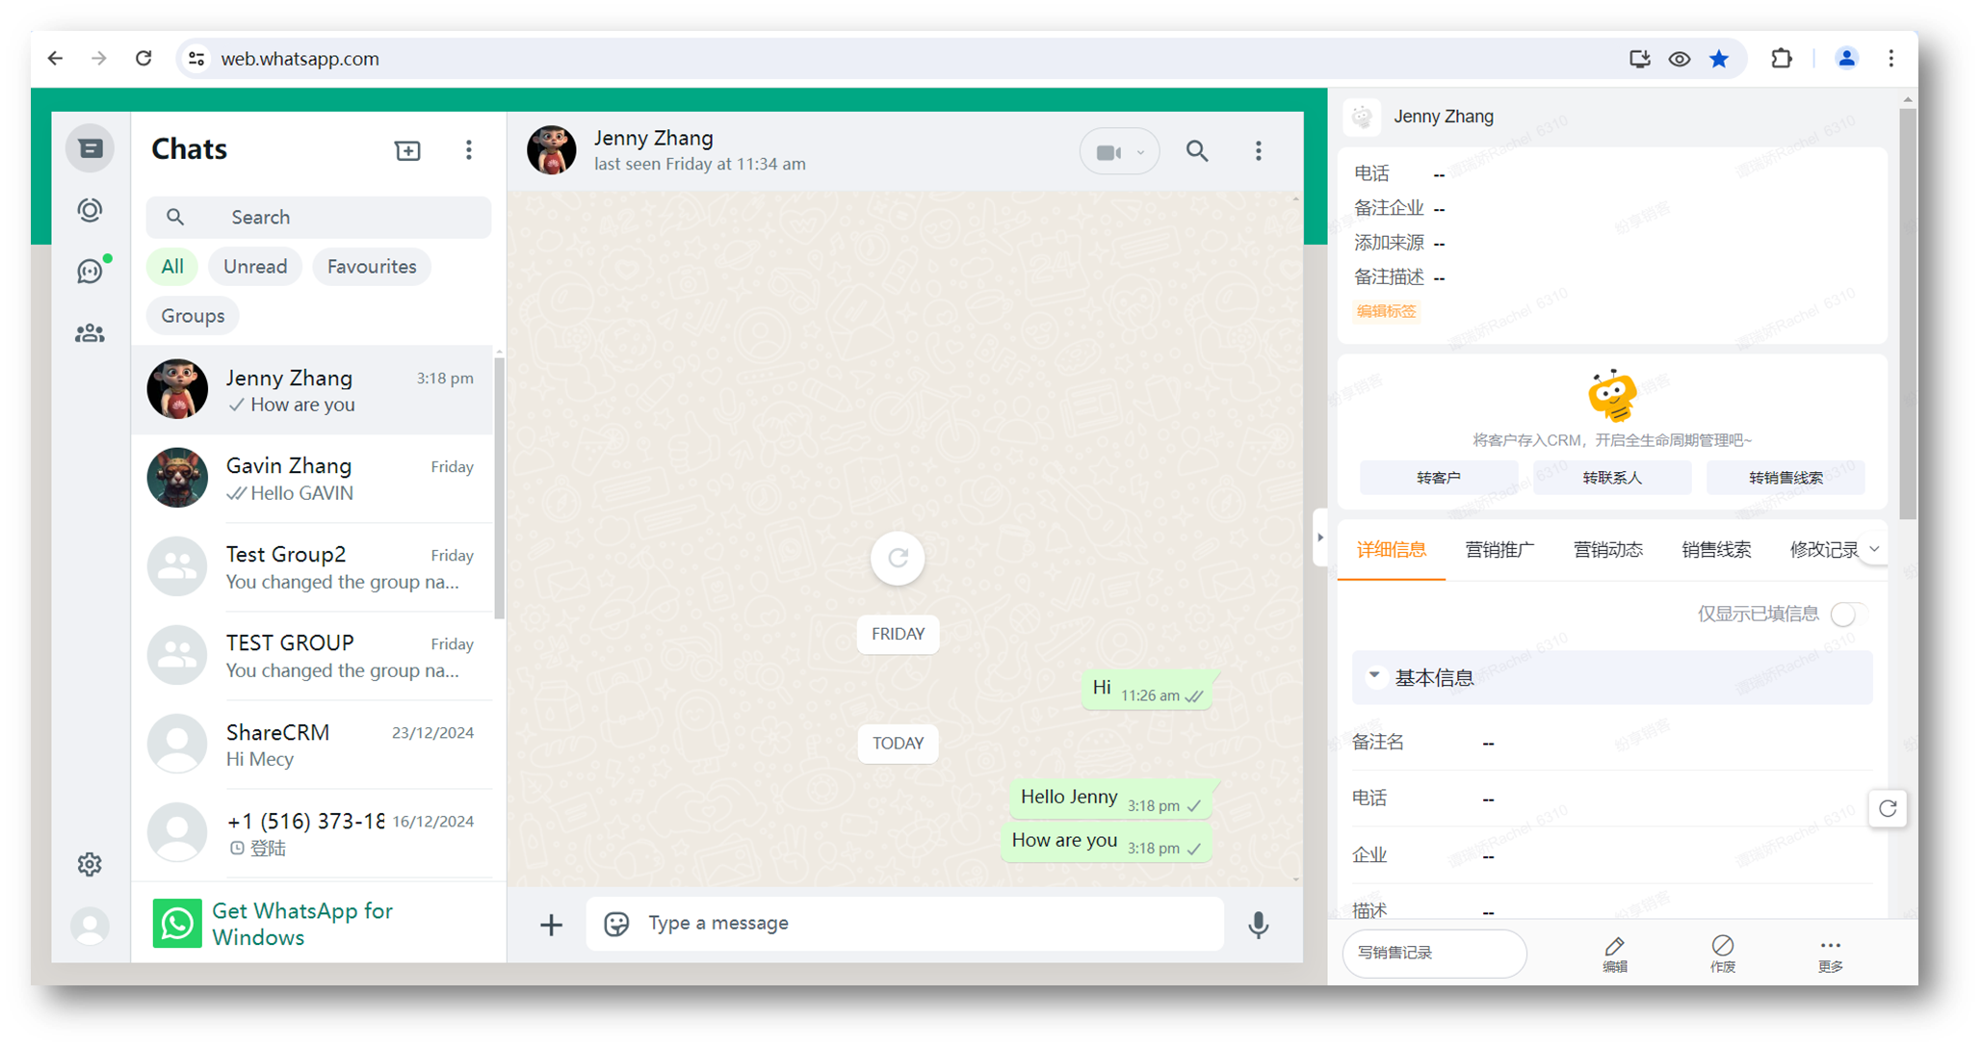Select the Favourites chat filter
This screenshot has height=1048, width=1981.
point(372,267)
